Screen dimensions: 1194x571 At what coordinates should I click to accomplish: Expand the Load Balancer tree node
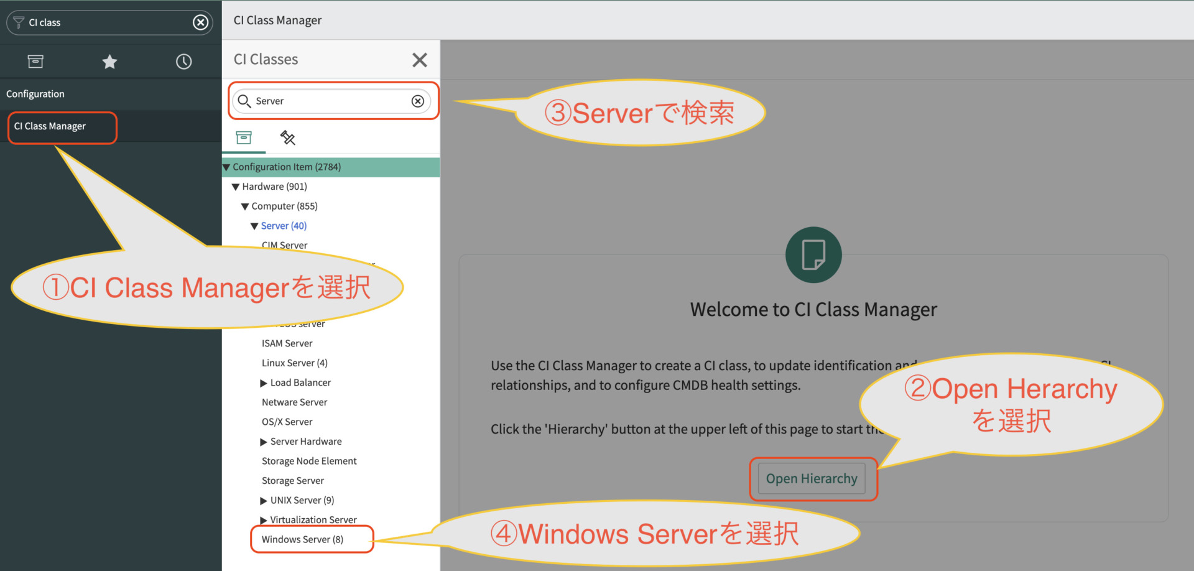(263, 382)
